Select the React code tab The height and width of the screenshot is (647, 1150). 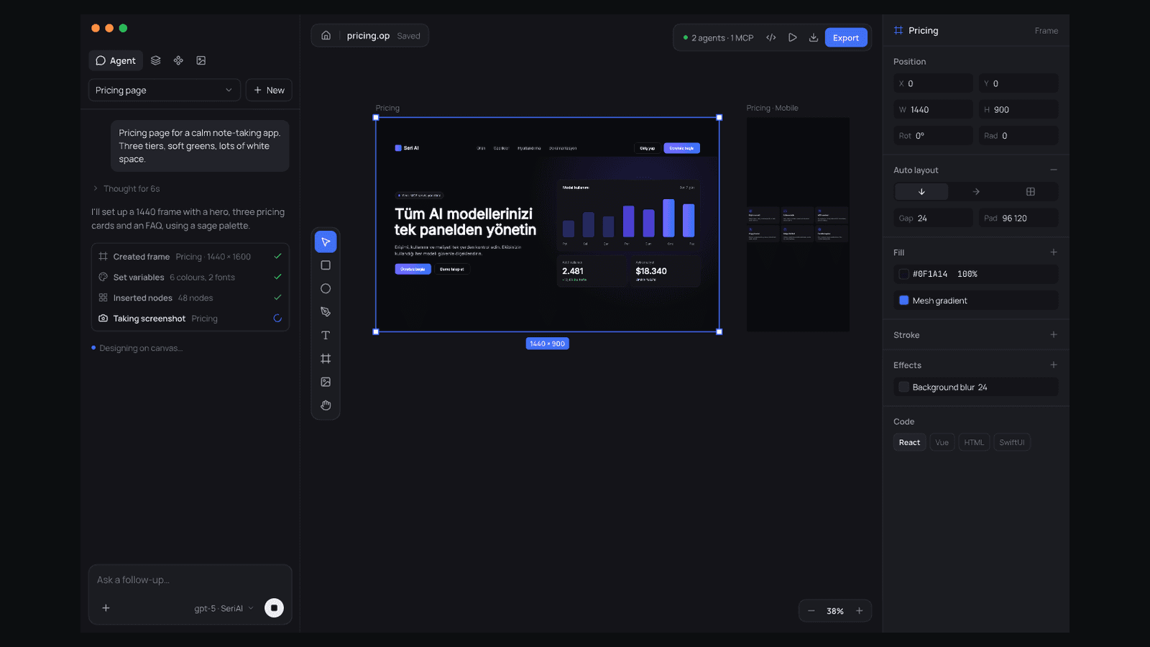(x=909, y=443)
